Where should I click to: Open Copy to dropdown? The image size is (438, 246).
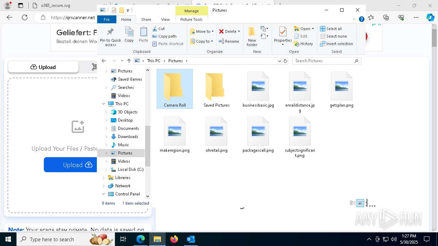pos(202,41)
